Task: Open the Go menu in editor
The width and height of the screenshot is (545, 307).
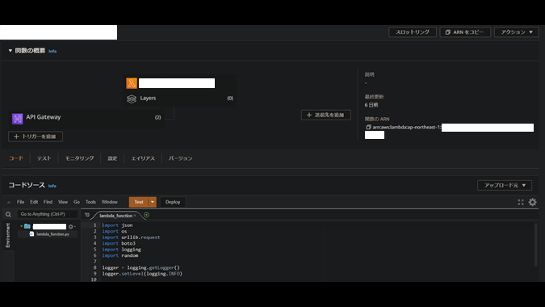Action: pos(77,202)
